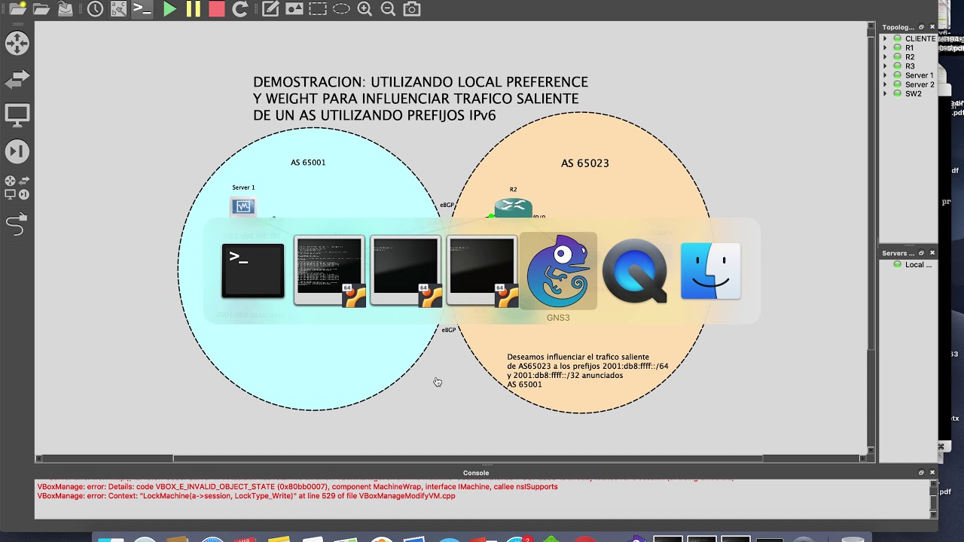The height and width of the screenshot is (542, 964).
Task: Stop all devices with red square
Action: [217, 9]
